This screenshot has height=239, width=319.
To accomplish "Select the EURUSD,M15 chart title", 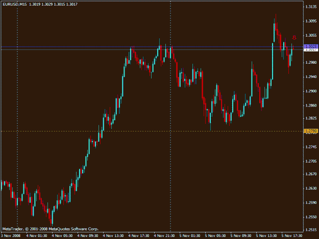I will coord(15,4).
